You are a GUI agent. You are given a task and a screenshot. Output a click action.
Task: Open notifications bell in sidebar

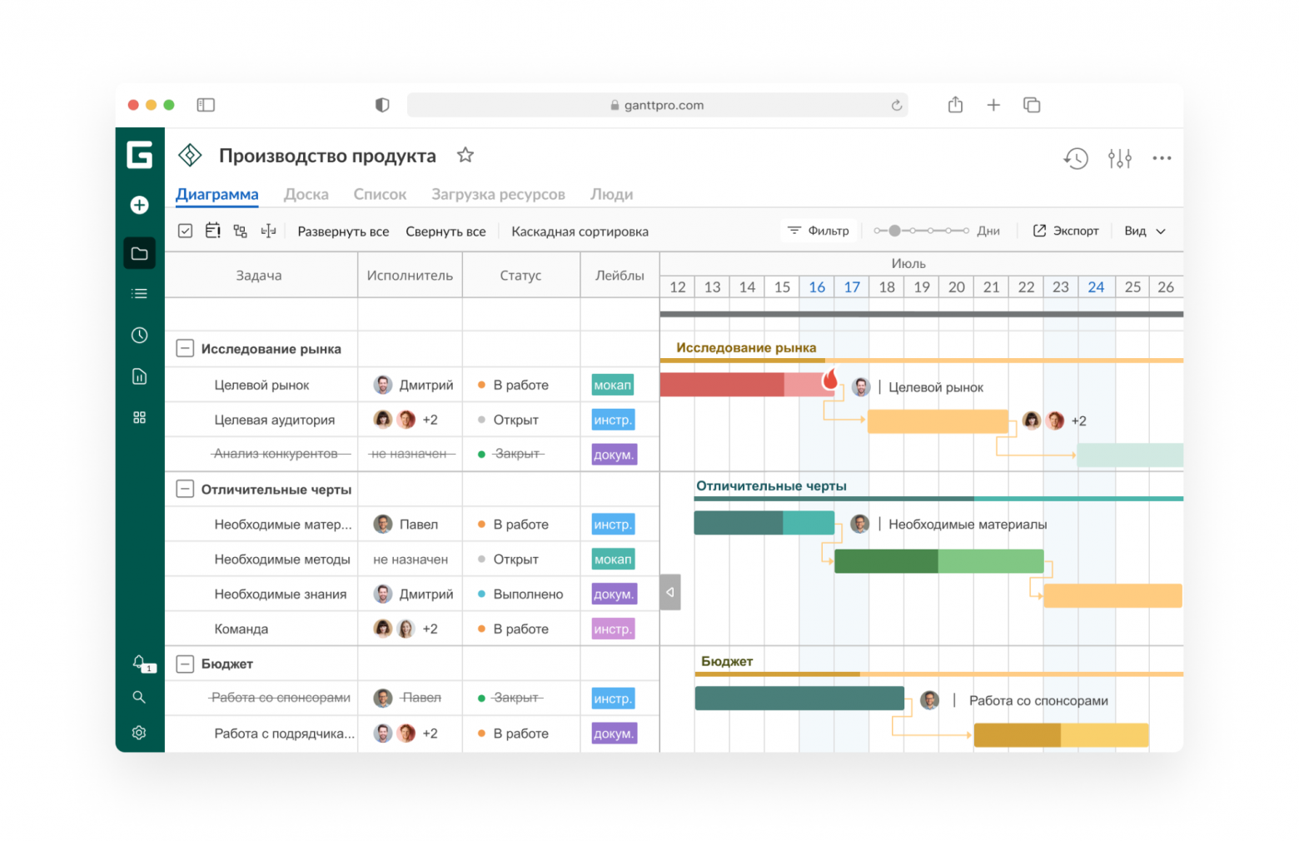pos(140,663)
